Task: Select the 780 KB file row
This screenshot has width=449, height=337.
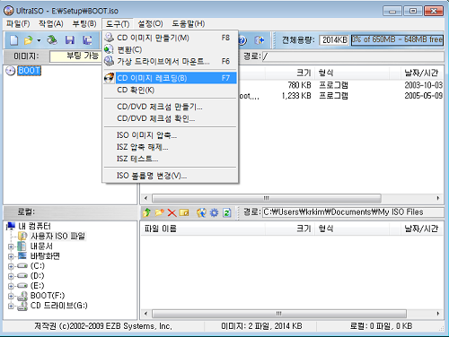Action: pos(341,85)
